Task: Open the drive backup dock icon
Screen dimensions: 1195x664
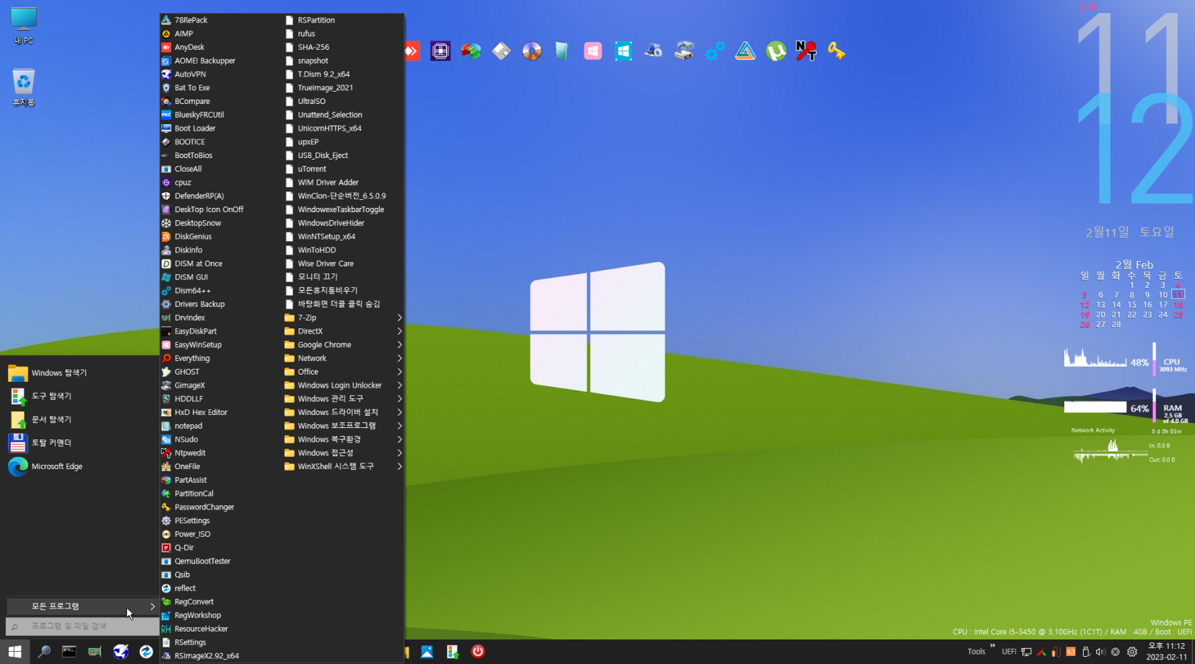Action: [684, 51]
